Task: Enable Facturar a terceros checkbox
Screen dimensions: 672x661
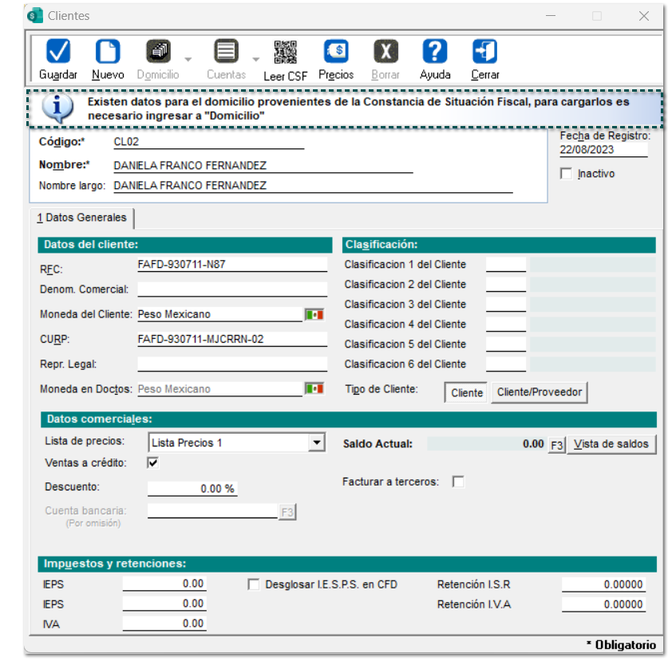Action: pos(458,482)
